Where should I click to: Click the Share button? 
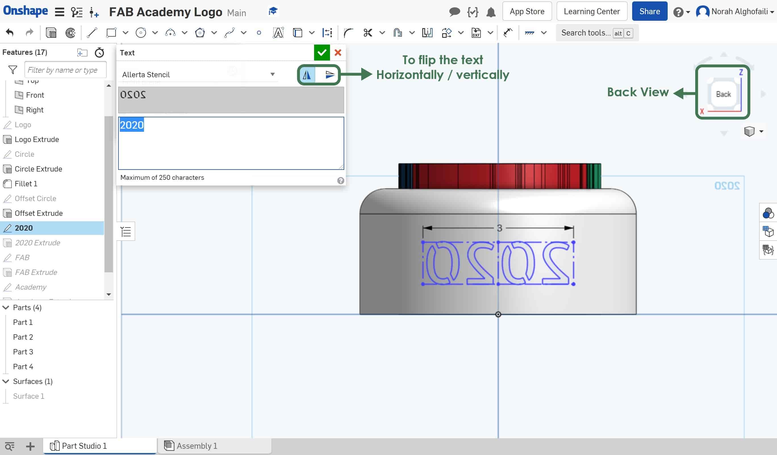tap(650, 11)
